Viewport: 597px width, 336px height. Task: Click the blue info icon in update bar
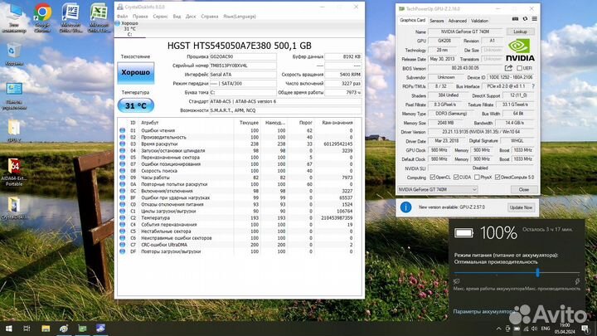pyautogui.click(x=405, y=207)
